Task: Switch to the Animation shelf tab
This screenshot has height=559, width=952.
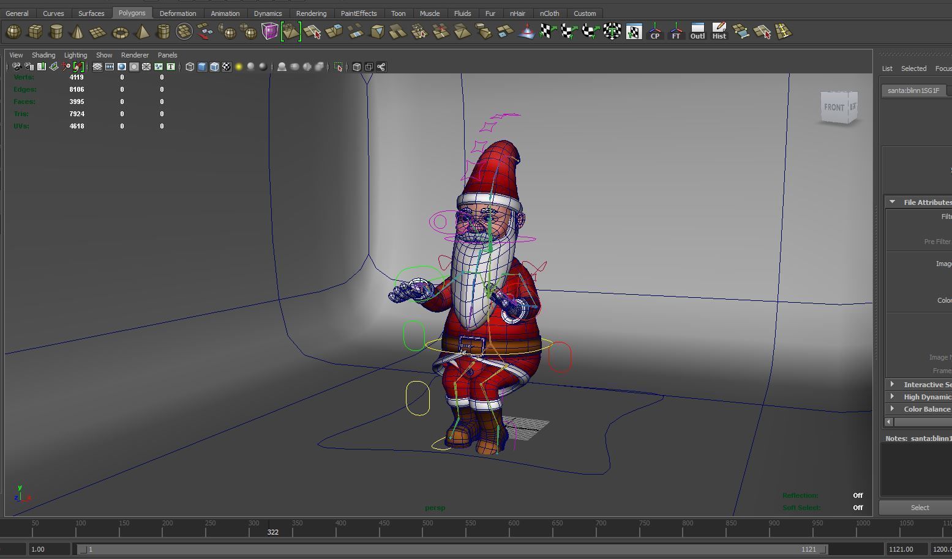Action: click(x=225, y=13)
